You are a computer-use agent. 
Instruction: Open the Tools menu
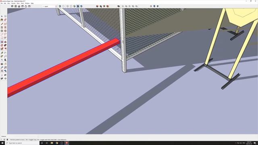click(x=22, y=3)
